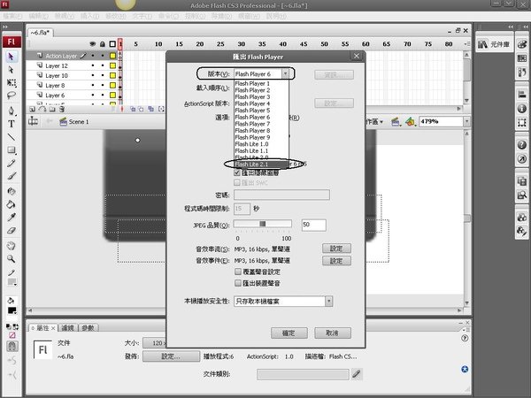Click the No Color icon in toolbar
This screenshot has width=531, height=398.
point(12,335)
